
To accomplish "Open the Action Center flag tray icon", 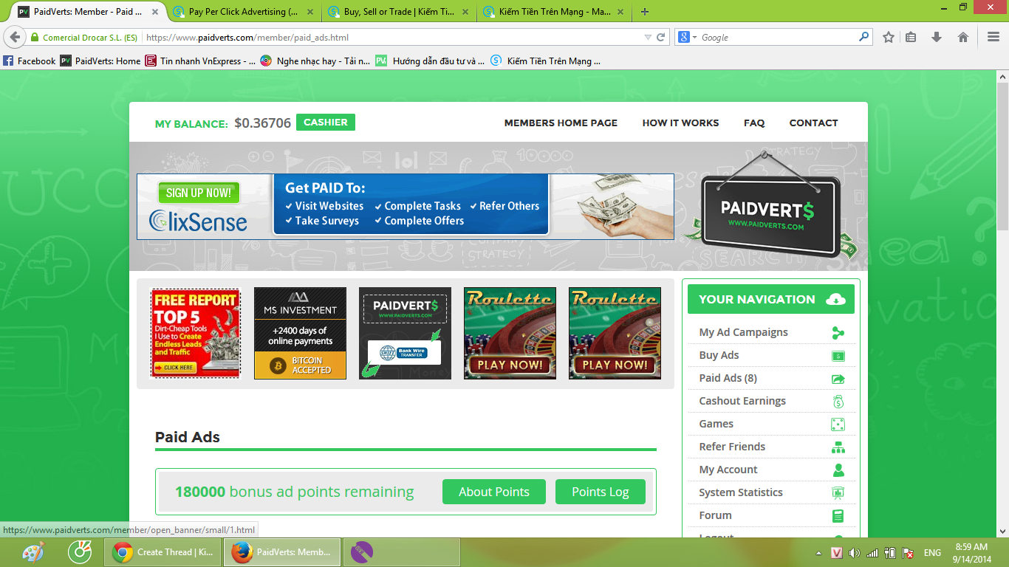I will coord(909,553).
